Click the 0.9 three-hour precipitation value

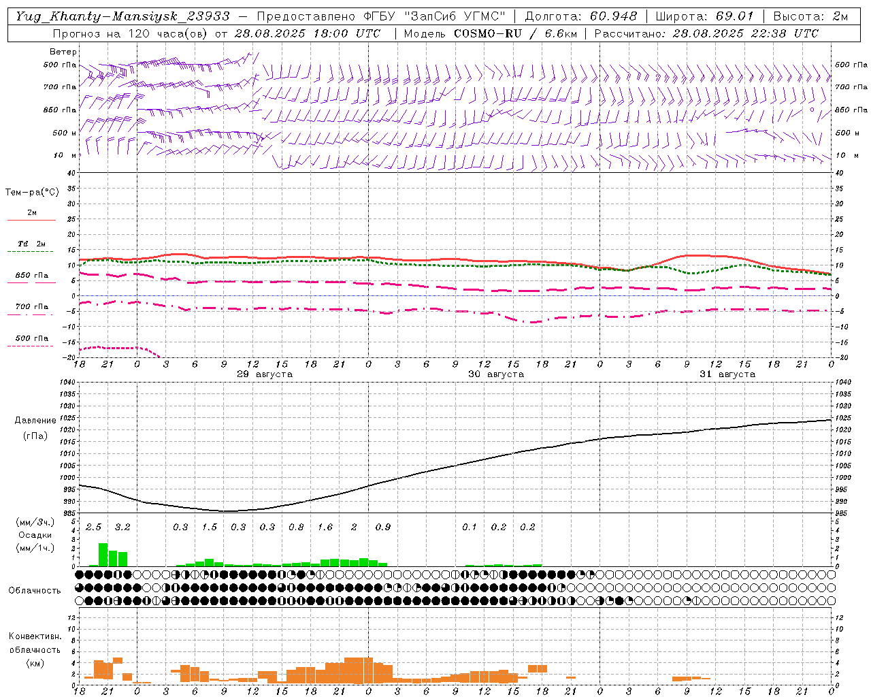(x=383, y=527)
